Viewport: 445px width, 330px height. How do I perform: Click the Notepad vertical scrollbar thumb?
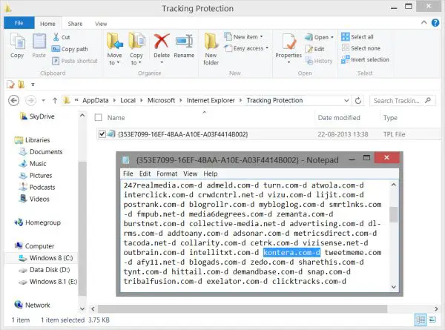(393, 215)
